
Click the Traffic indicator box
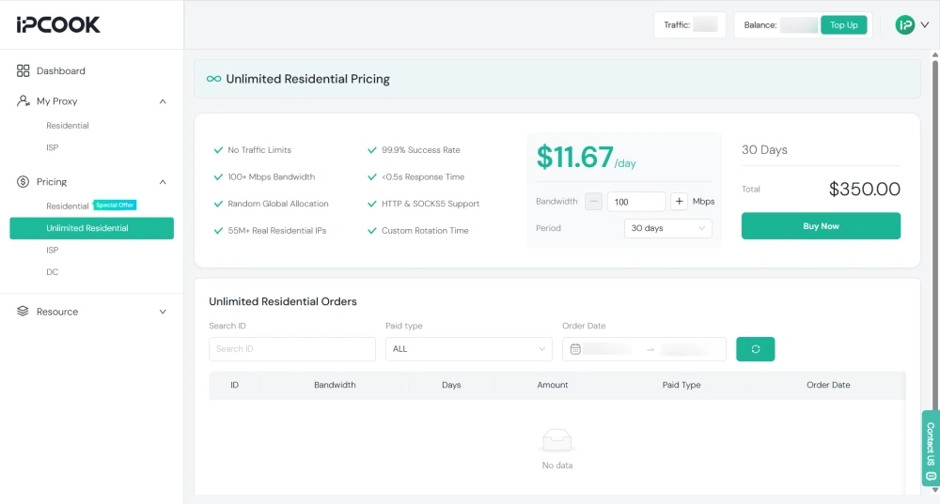pyautogui.click(x=689, y=25)
